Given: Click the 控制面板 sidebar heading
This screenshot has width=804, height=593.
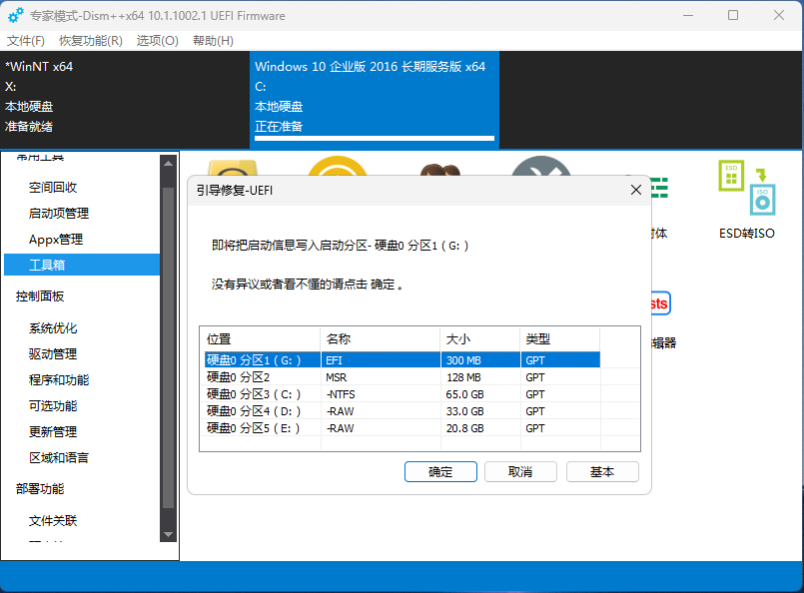Looking at the screenshot, I should (40, 296).
